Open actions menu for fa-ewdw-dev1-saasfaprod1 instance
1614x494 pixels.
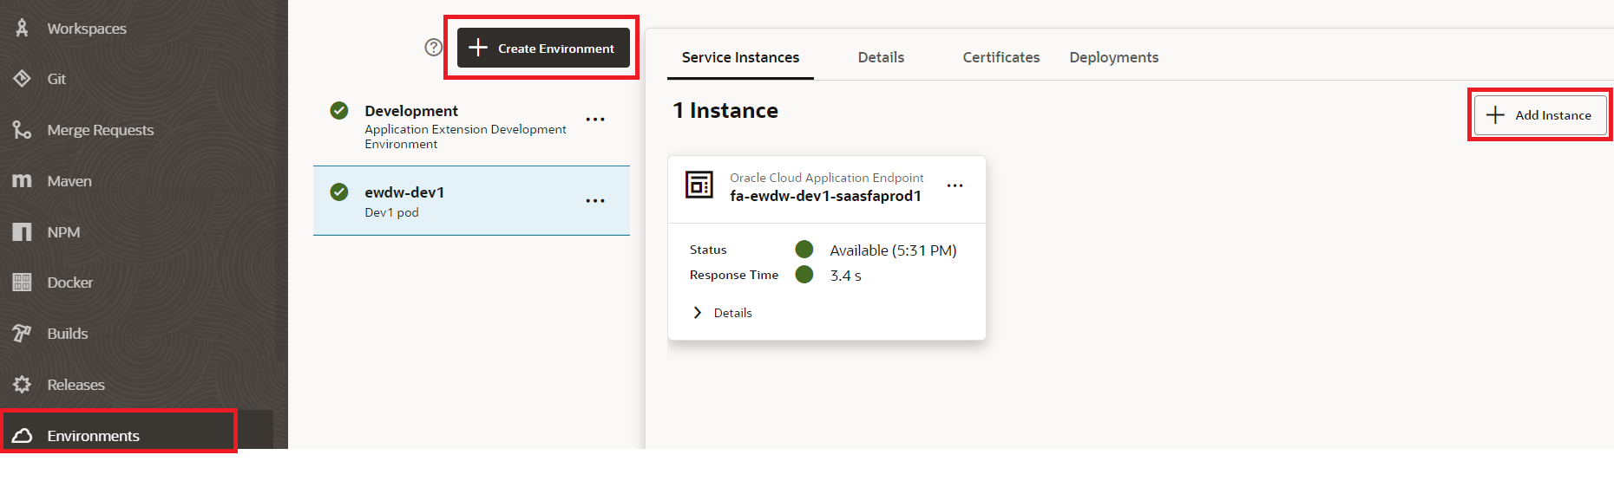point(955,185)
